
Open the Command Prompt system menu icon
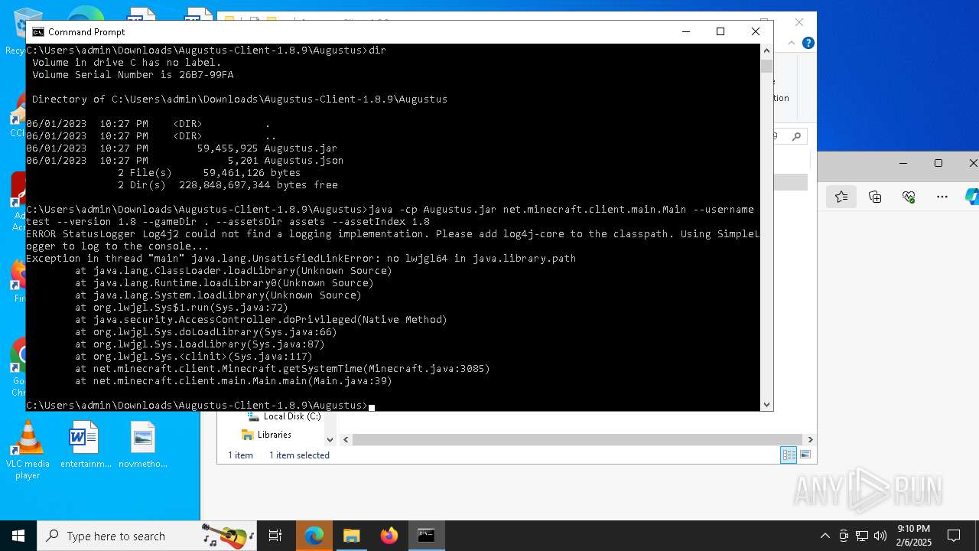click(37, 31)
